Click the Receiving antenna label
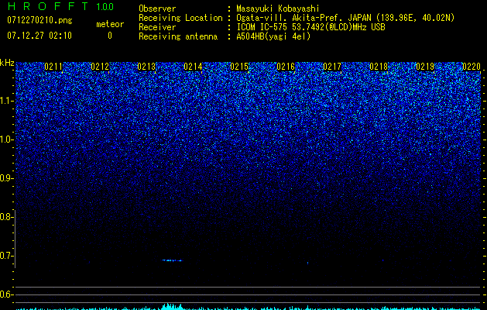The height and width of the screenshot is (310, 487). (178, 36)
